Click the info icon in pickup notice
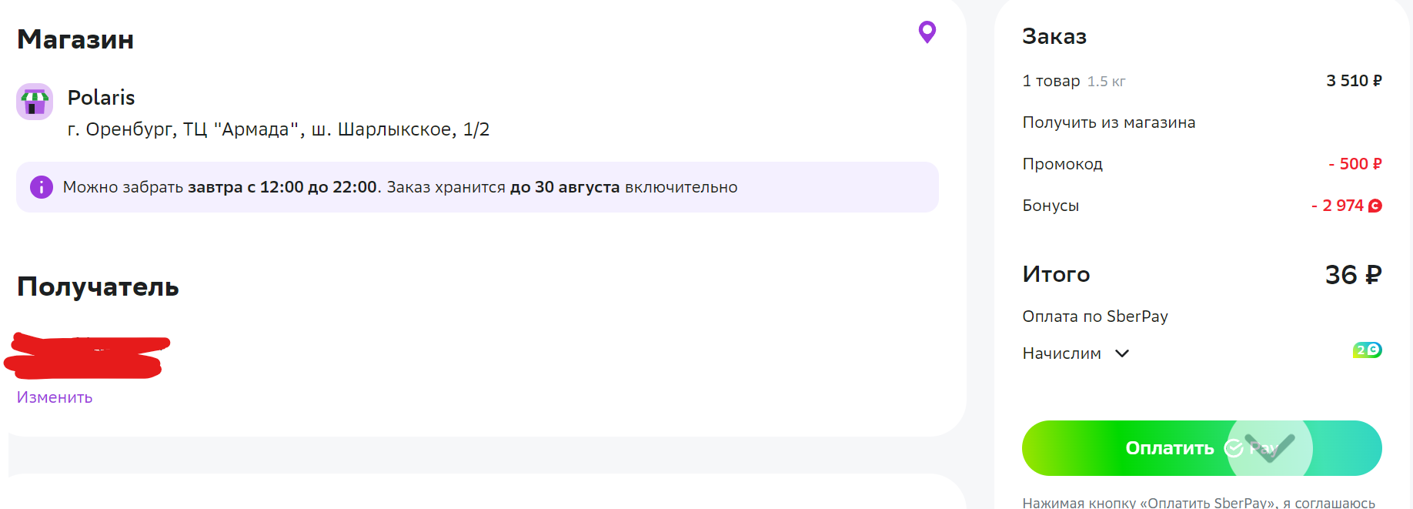 click(42, 187)
